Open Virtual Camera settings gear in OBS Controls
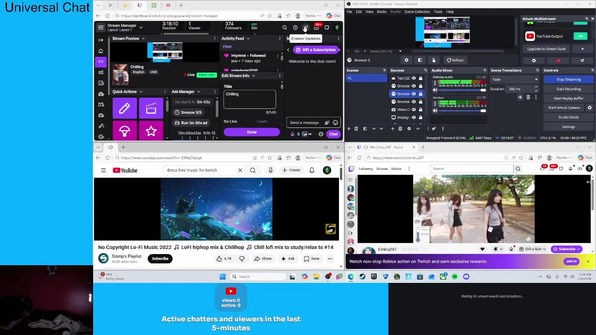596x335 pixels. (589, 107)
